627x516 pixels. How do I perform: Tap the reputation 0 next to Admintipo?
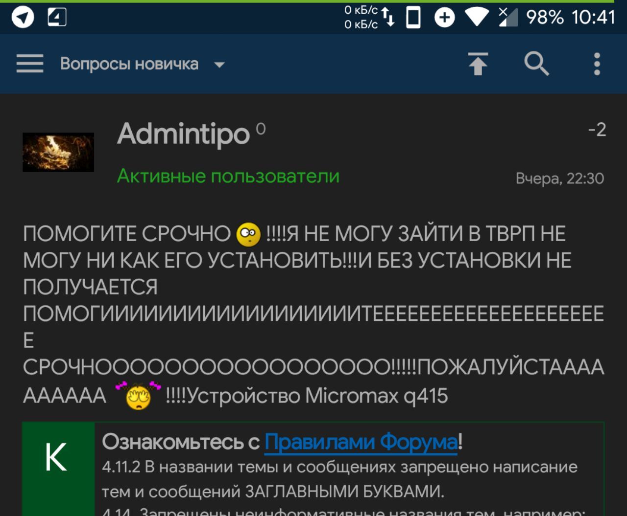261,129
